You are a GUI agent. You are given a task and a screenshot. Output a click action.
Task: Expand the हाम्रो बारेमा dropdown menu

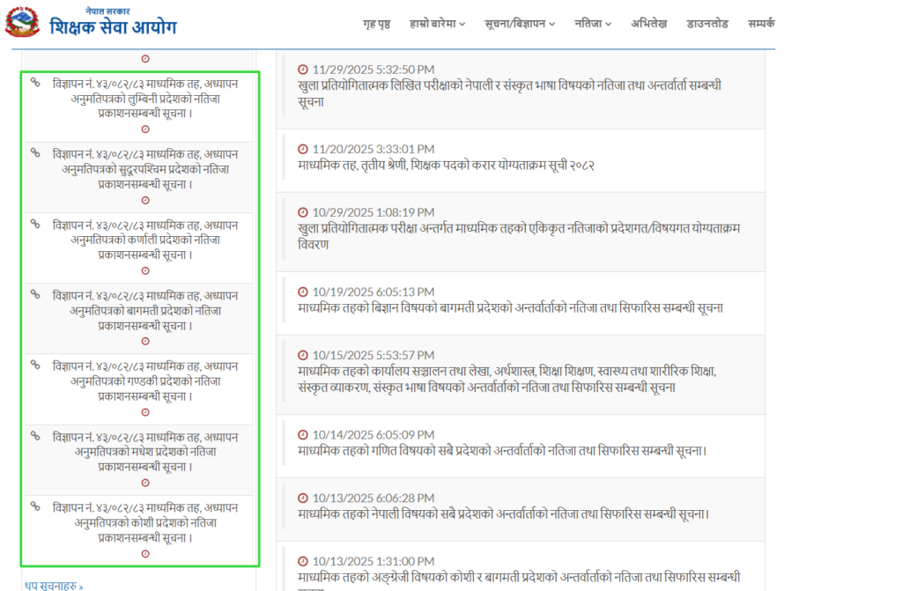437,24
